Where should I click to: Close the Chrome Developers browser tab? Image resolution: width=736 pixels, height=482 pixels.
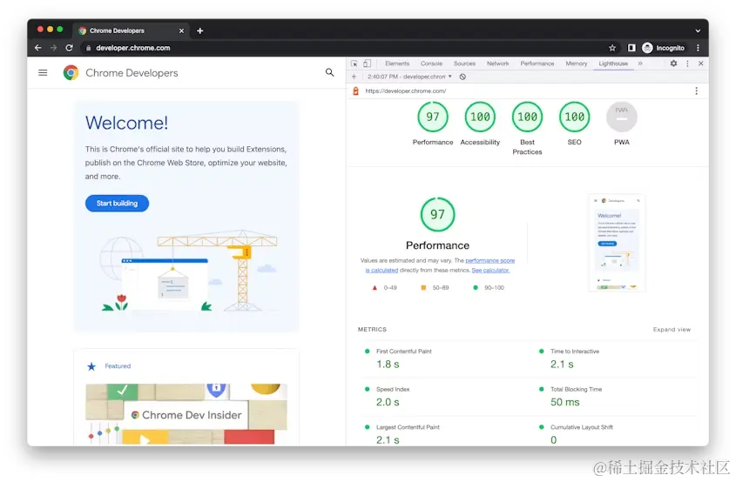pyautogui.click(x=181, y=30)
